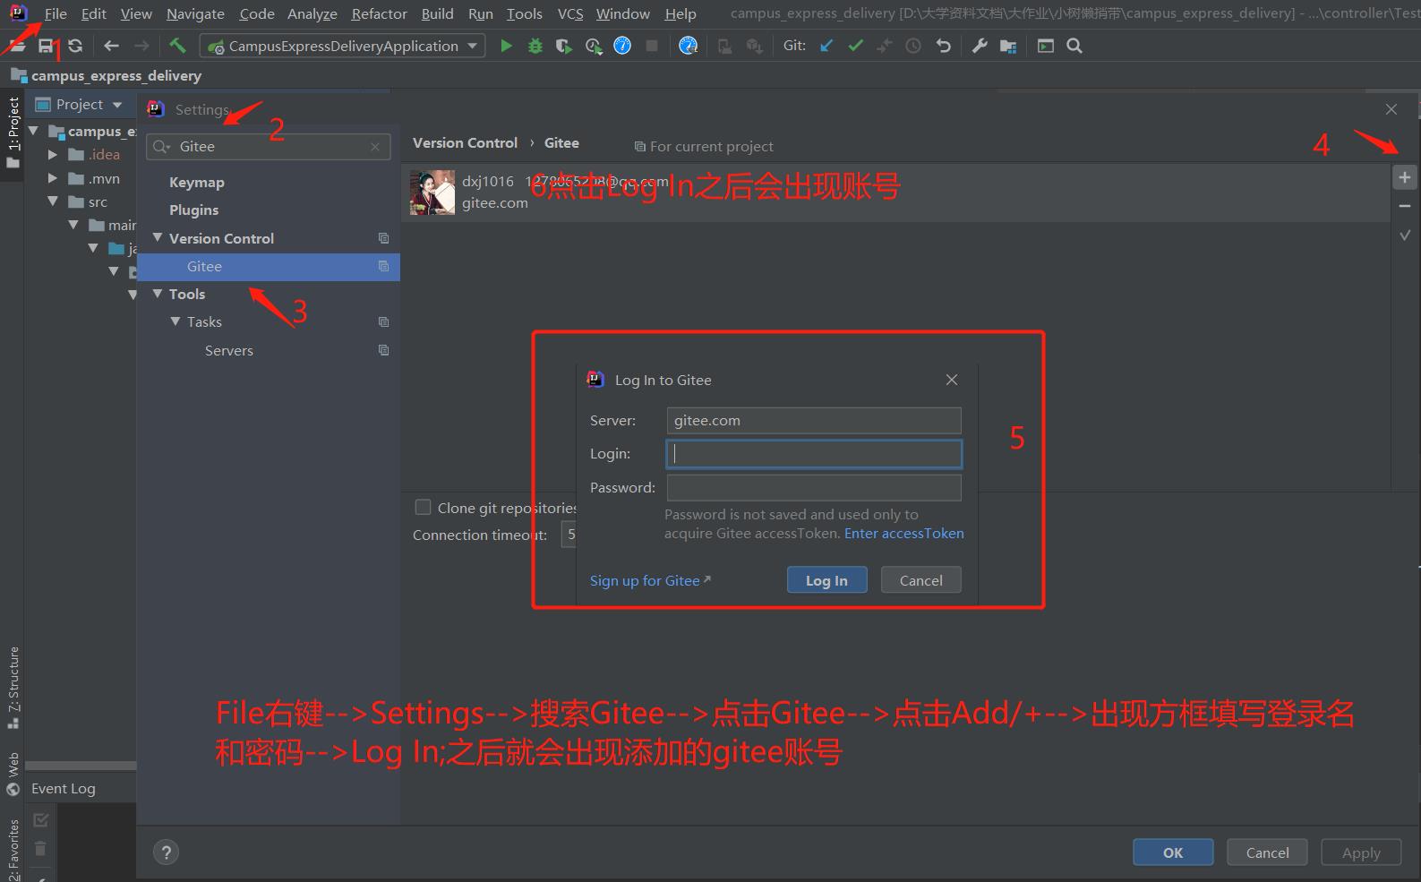Click the Settings help question mark
Viewport: 1421px width, 882px height.
166,852
